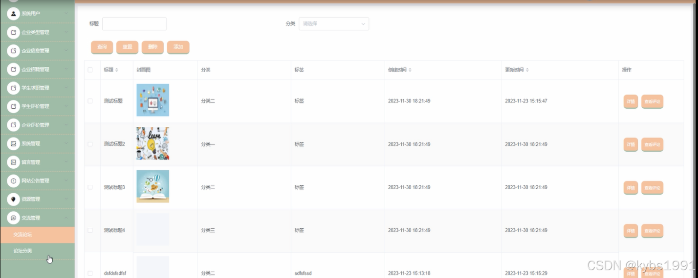Check the row checkbox for 测试标题4

pyautogui.click(x=90, y=230)
